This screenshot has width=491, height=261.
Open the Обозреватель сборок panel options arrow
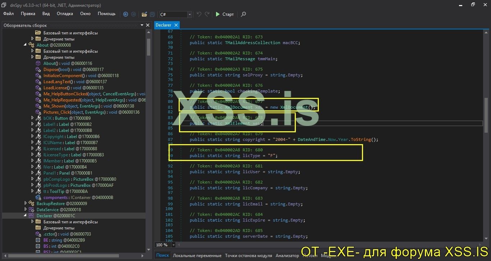pos(142,25)
